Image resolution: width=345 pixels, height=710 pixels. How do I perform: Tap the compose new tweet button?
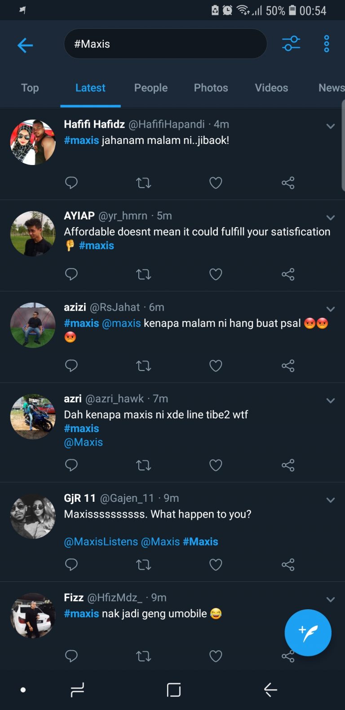(x=308, y=632)
